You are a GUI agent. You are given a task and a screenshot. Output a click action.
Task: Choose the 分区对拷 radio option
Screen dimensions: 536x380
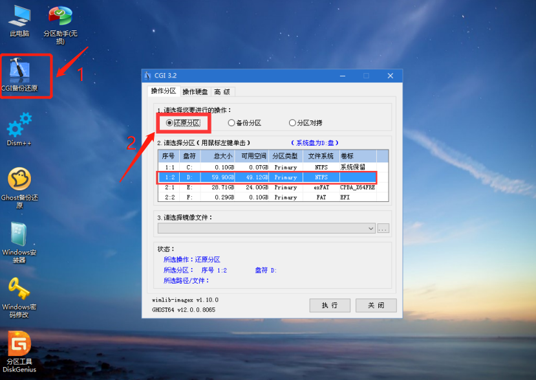292,122
